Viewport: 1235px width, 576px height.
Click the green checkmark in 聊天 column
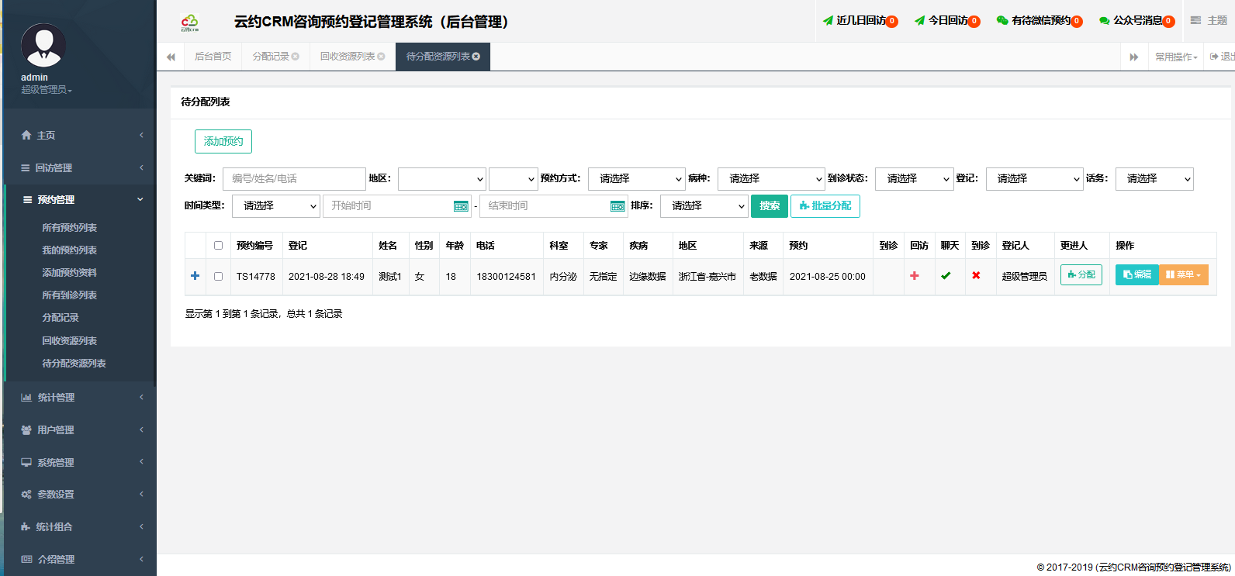point(946,276)
